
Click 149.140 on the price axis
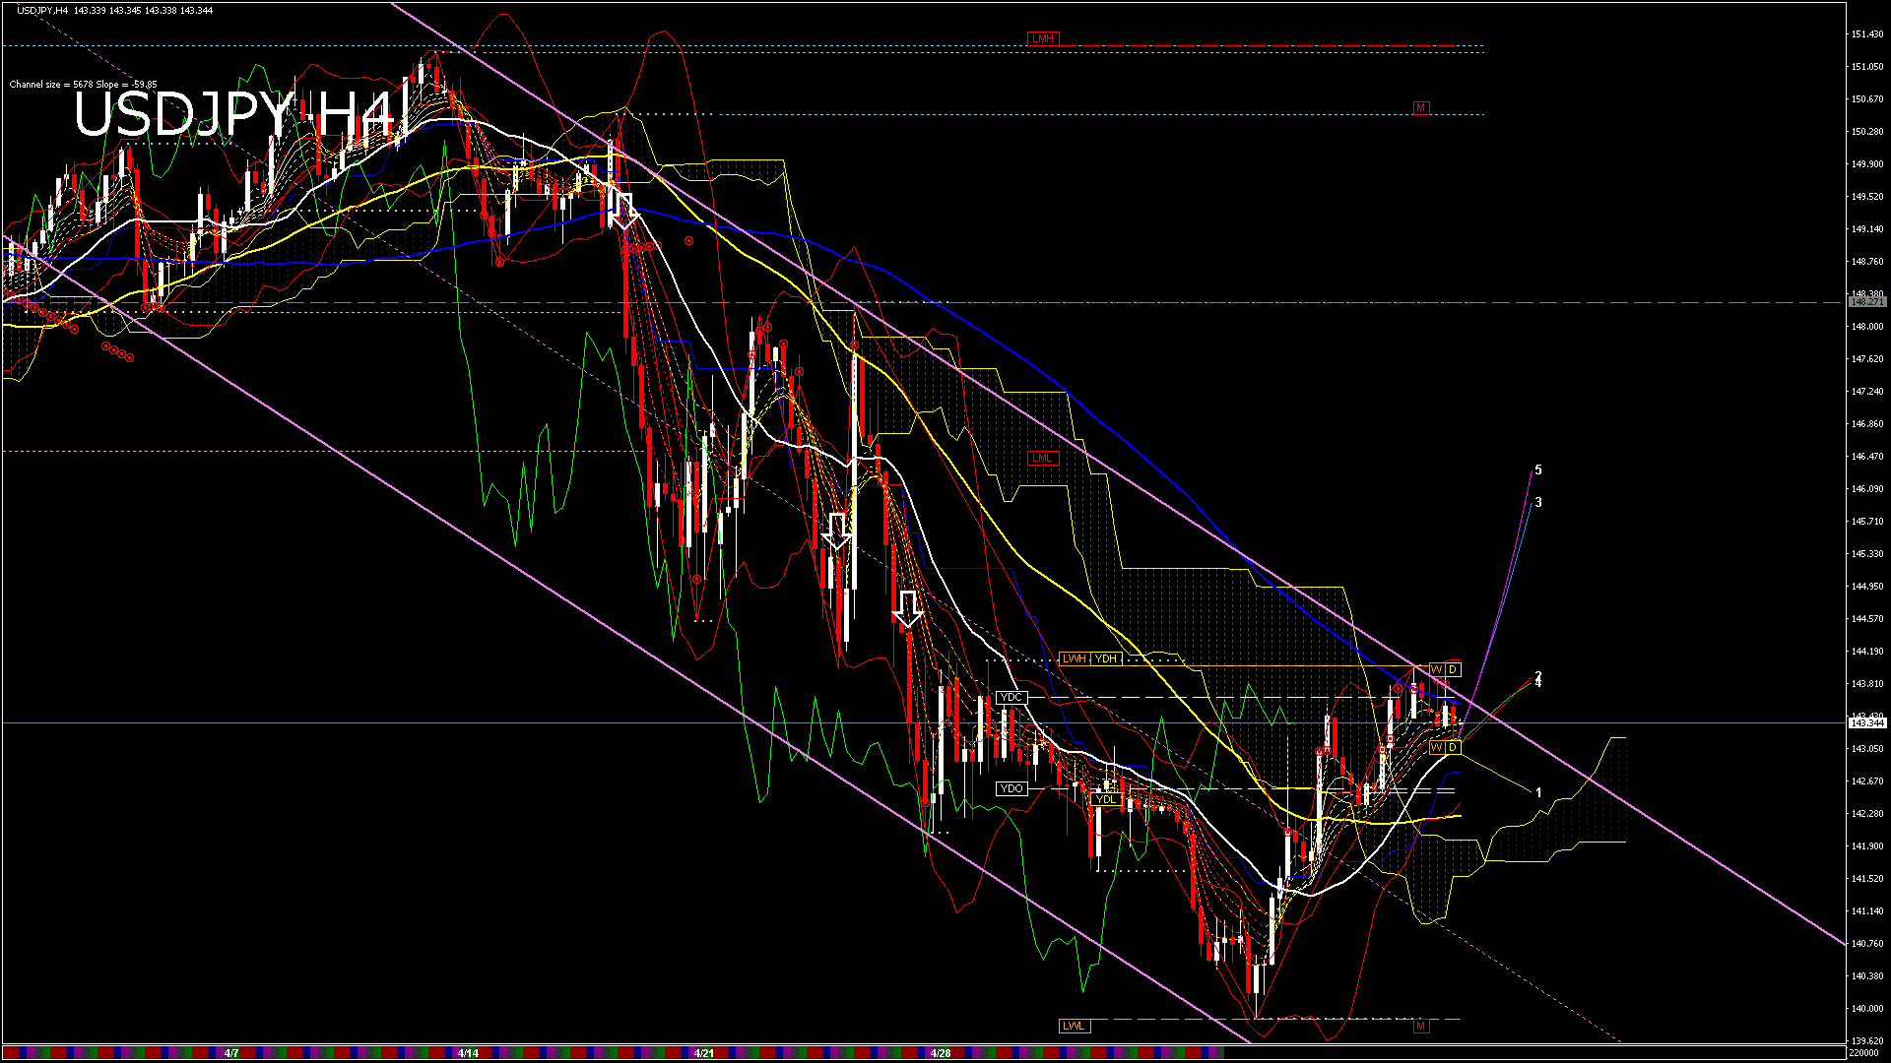[1867, 229]
